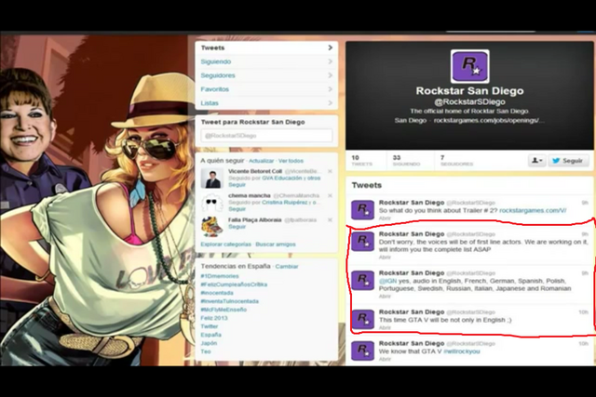Click the Seguir follow button
The height and width of the screenshot is (397, 596).
click(568, 161)
